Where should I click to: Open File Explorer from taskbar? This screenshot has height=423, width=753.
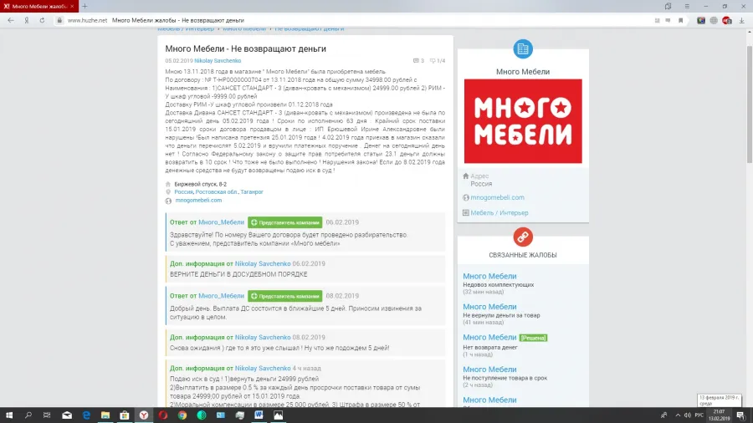pos(105,415)
